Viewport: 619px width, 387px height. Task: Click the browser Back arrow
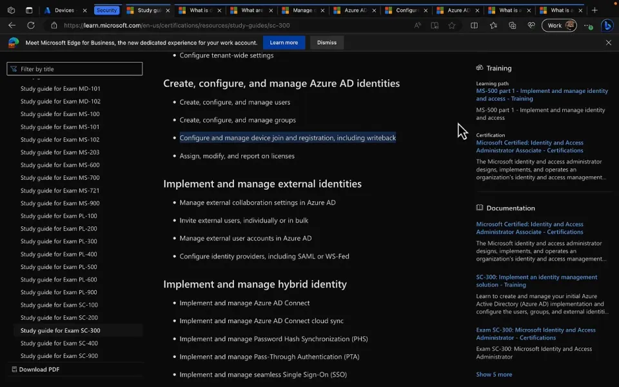point(12,25)
